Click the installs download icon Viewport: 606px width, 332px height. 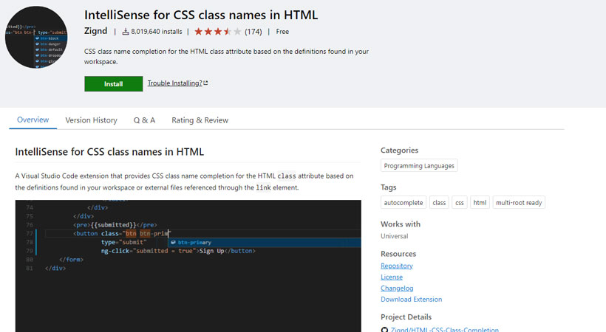click(126, 32)
